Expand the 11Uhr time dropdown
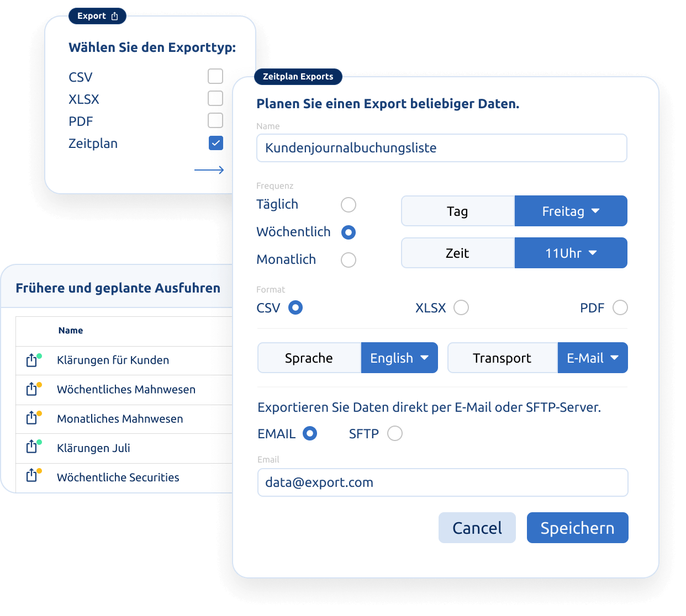 point(571,253)
